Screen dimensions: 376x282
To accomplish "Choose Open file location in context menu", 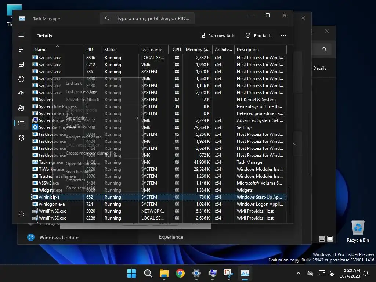I will (x=83, y=163).
